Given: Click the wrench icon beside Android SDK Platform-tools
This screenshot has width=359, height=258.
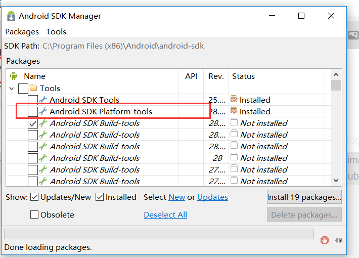Looking at the screenshot, I should (43, 111).
